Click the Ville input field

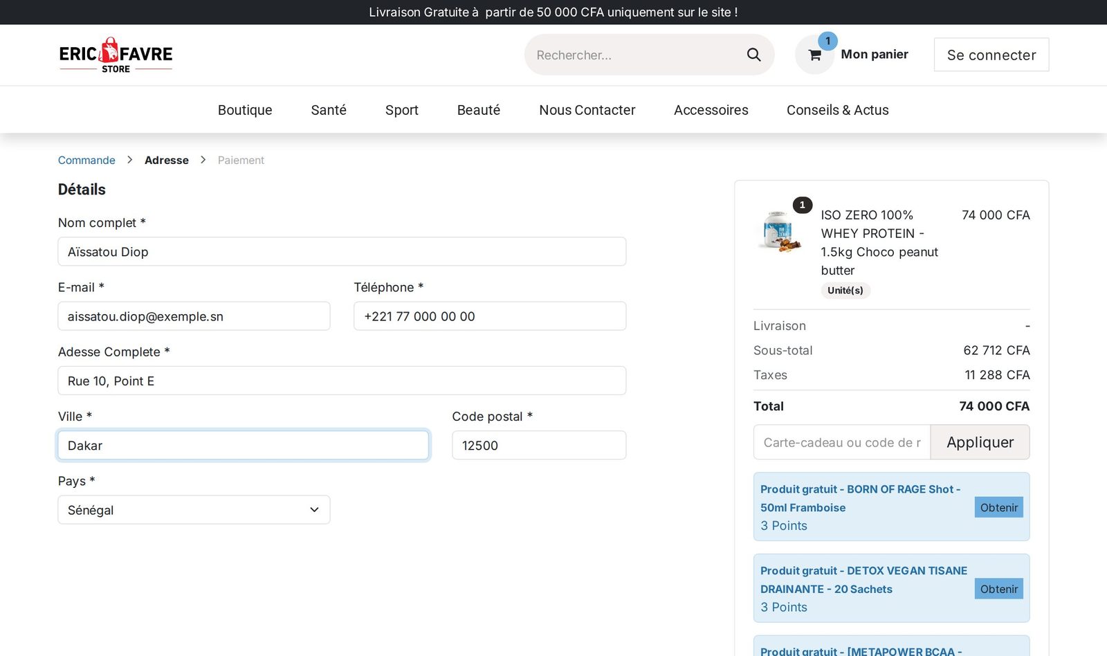pos(244,446)
